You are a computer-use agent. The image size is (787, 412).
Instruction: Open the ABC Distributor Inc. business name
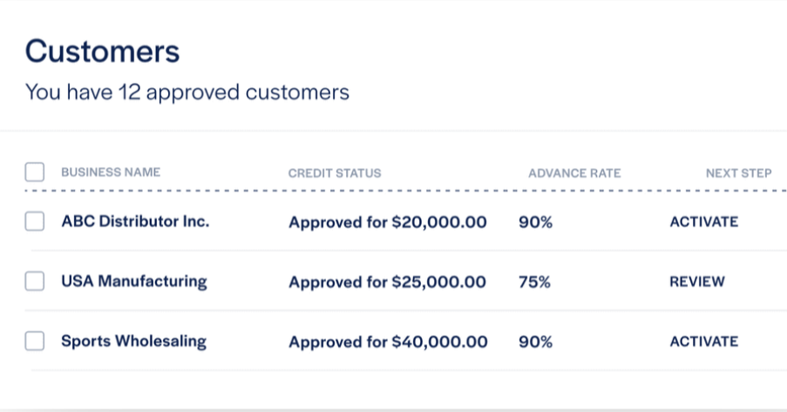135,221
